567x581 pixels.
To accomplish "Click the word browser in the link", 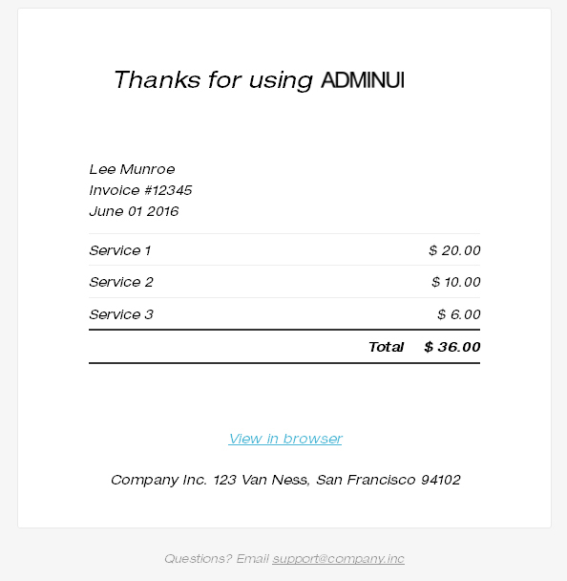I will 313,439.
